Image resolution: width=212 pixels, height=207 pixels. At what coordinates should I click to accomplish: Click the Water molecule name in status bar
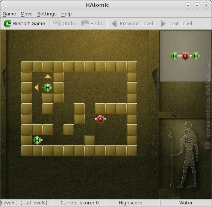pos(186,202)
